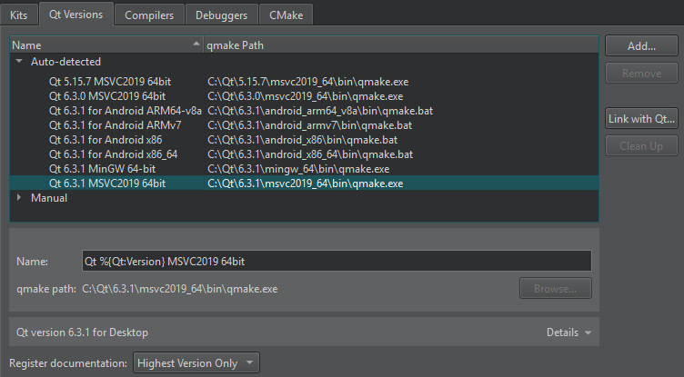The height and width of the screenshot is (377, 684).
Task: Expand the Details section arrow
Action: (588, 332)
